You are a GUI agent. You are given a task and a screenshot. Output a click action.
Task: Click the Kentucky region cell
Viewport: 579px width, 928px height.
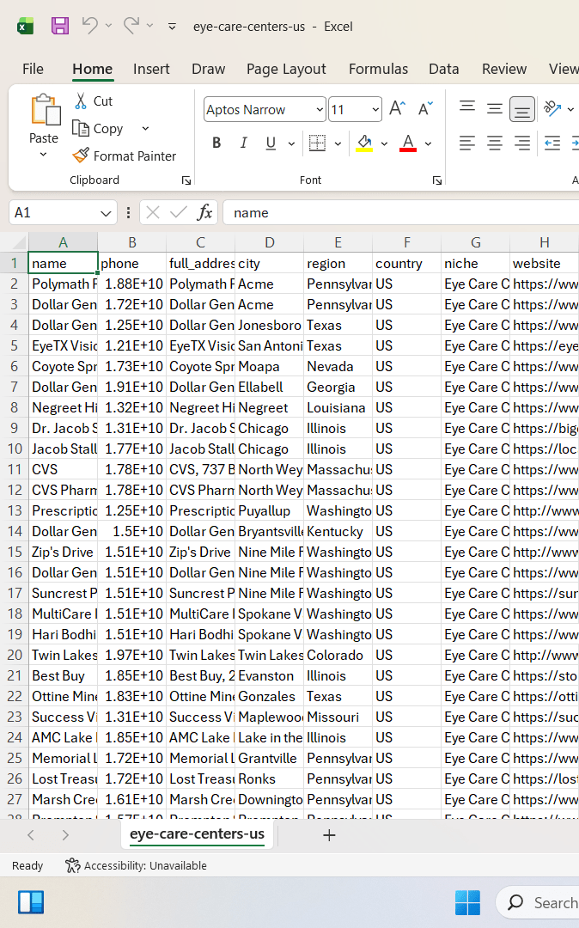tap(338, 532)
